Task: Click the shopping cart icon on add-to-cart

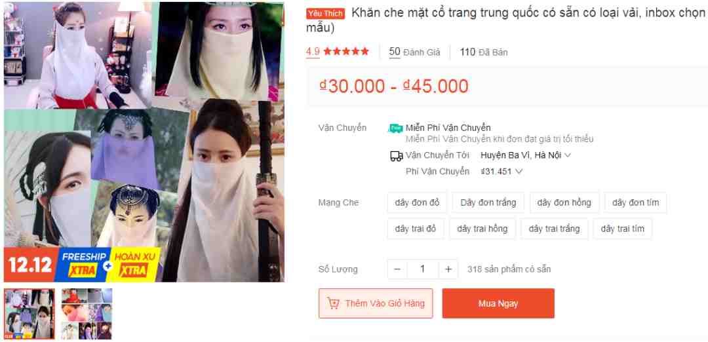Action: [333, 303]
